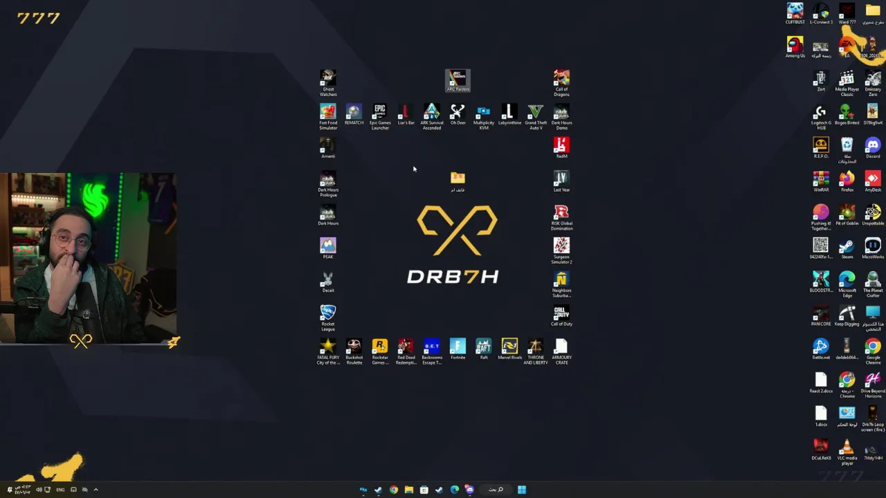Select the CUFFBUST desktop icon
Image resolution: width=886 pixels, height=498 pixels.
[795, 14]
